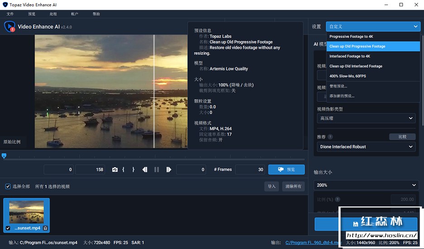Uncheck the sunset.mp4 thumbnail checkbox
This screenshot has width=424, height=249.
(x=8, y=228)
